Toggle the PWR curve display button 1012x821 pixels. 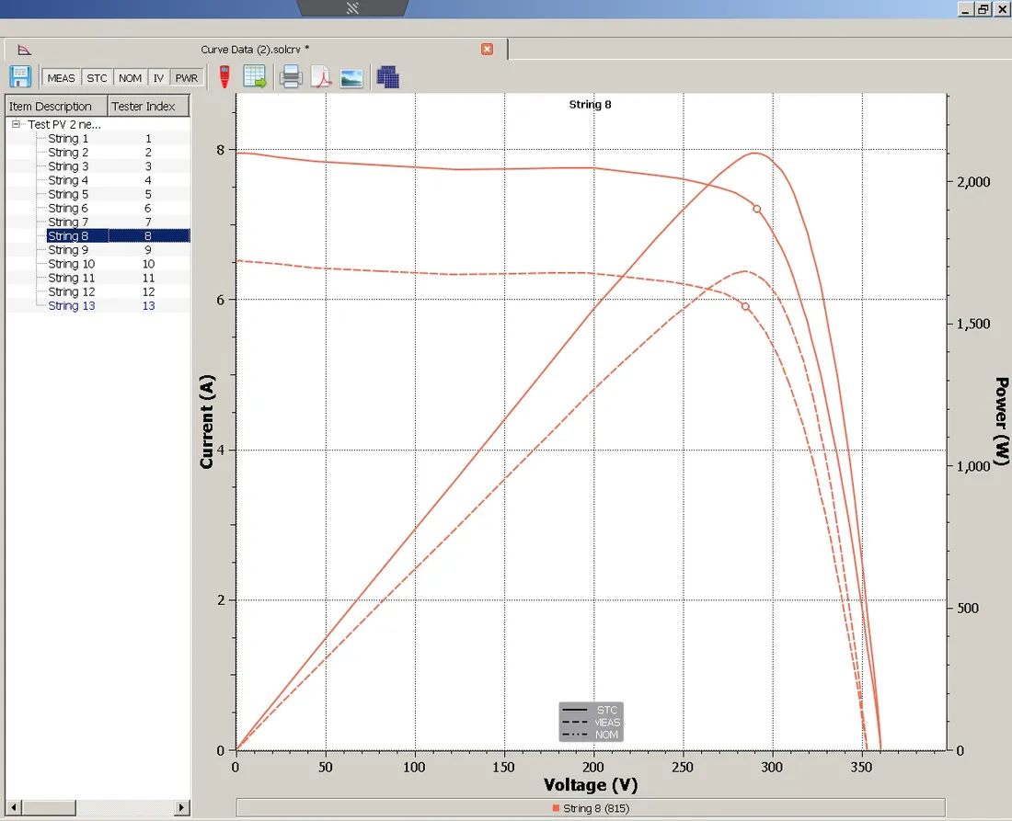[187, 77]
